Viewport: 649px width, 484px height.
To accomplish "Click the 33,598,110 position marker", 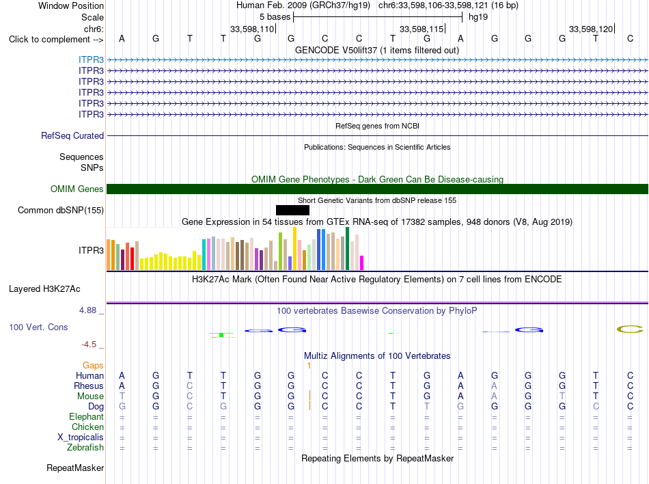I will point(252,29).
